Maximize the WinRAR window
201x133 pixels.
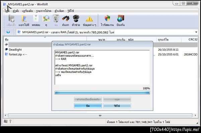[x=184, y=3]
